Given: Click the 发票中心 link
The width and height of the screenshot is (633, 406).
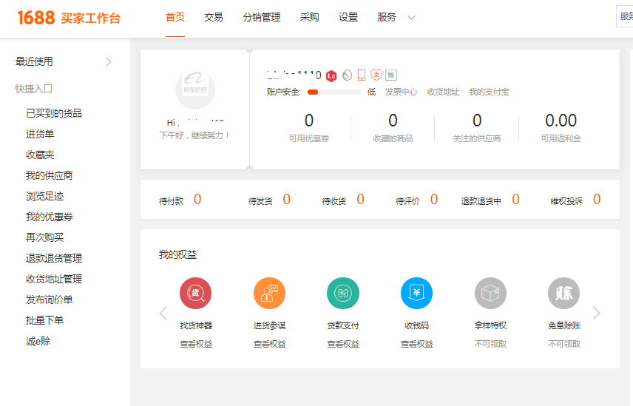Looking at the screenshot, I should pyautogui.click(x=401, y=92).
